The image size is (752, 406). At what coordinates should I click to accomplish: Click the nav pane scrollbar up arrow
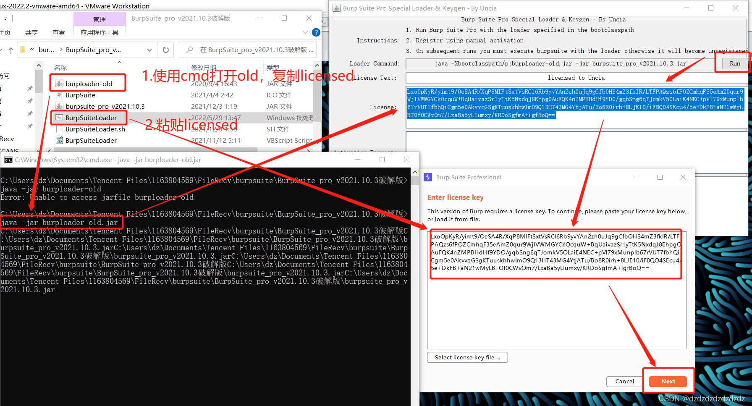39,65
